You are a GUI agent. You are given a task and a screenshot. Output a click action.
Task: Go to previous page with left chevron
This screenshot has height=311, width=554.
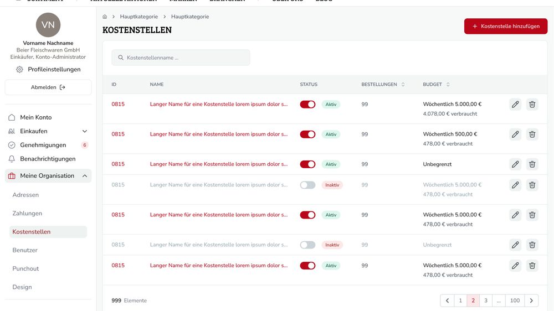447,300
